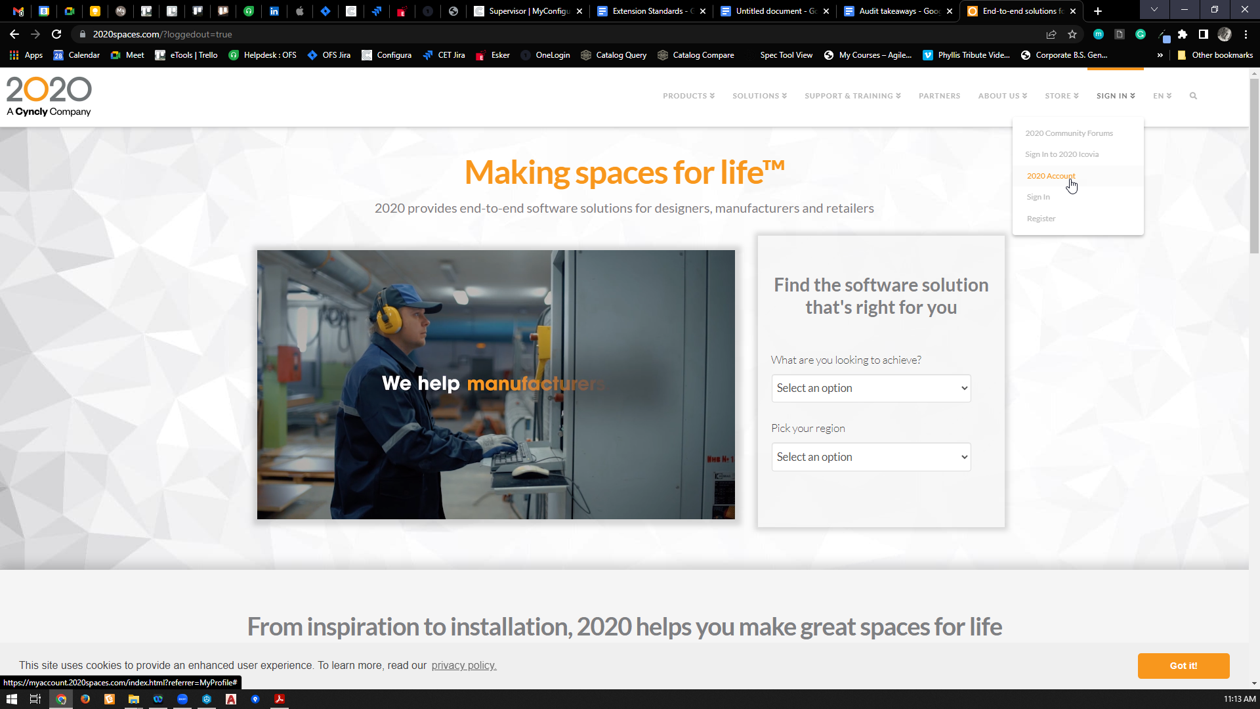Bookmark this page with the star icon
The width and height of the screenshot is (1260, 709).
click(1072, 34)
